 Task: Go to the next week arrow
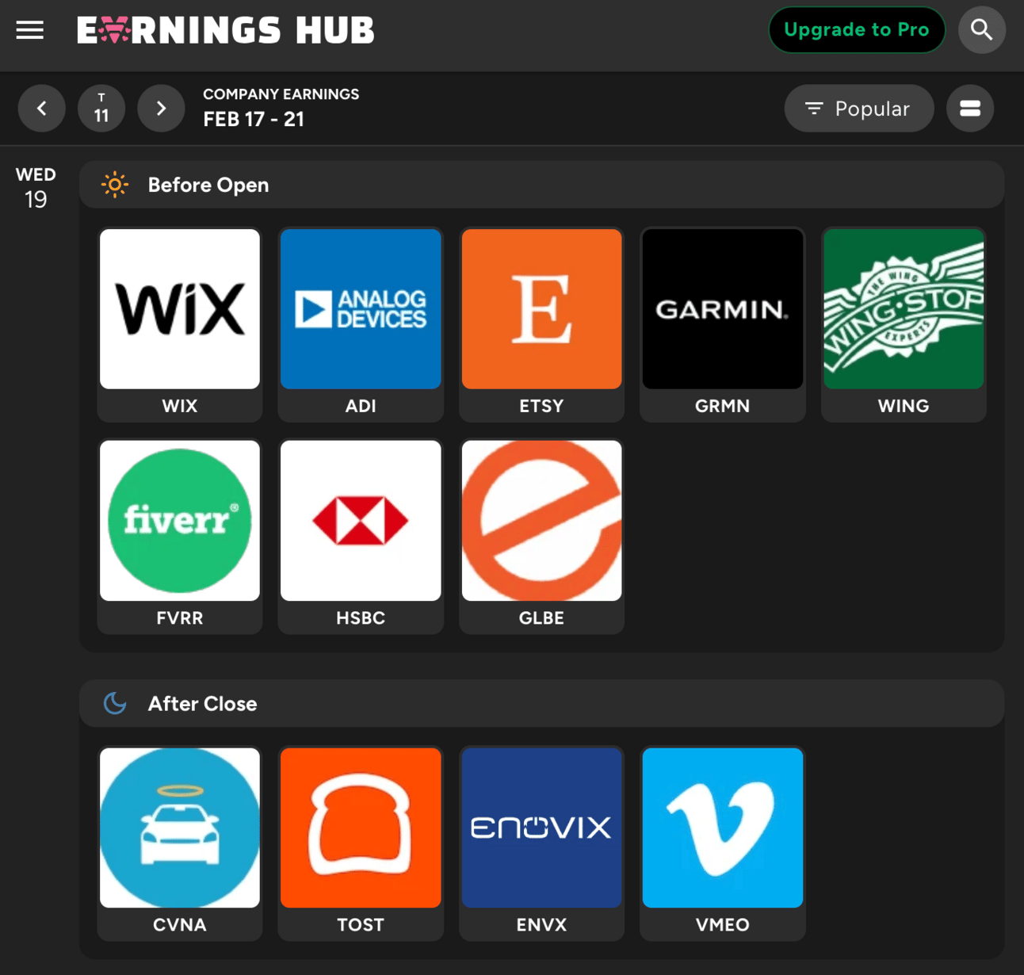tap(161, 108)
